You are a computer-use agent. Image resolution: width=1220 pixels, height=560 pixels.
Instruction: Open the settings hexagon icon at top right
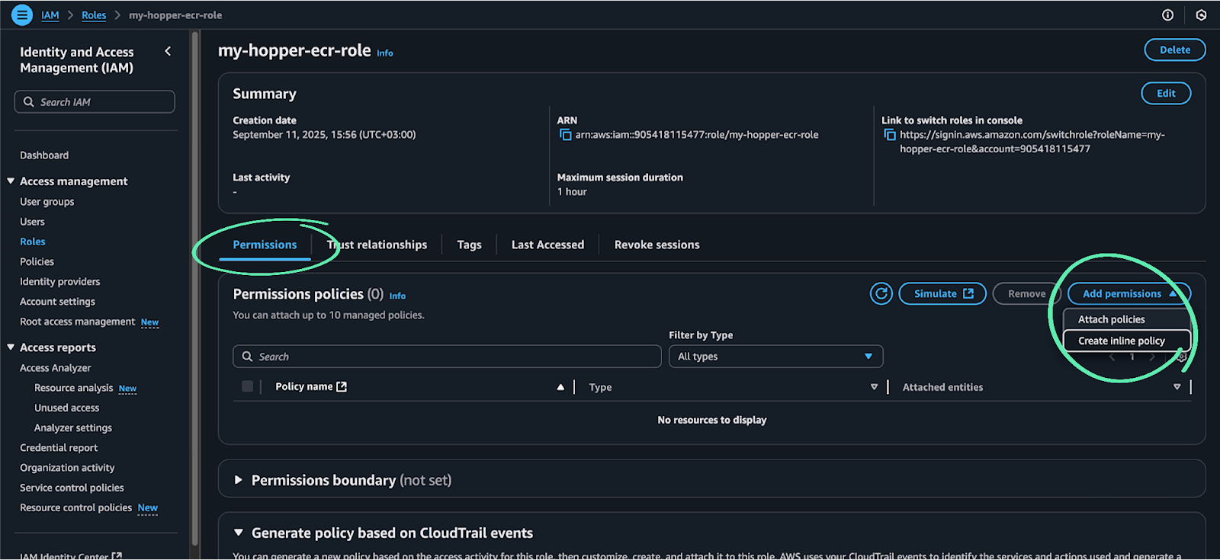pos(1201,15)
